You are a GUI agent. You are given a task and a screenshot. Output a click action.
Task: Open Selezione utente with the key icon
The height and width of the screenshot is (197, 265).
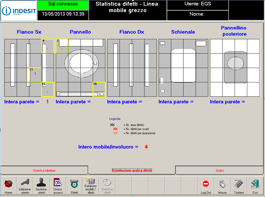point(25,186)
